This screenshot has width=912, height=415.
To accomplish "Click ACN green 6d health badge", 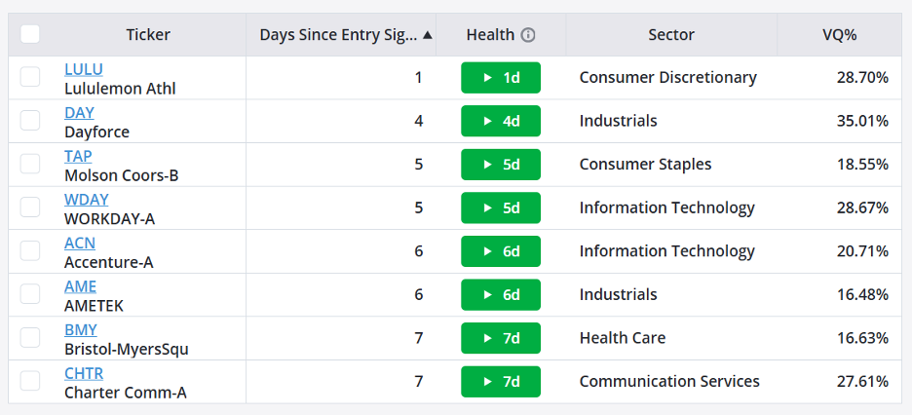I will (x=501, y=251).
